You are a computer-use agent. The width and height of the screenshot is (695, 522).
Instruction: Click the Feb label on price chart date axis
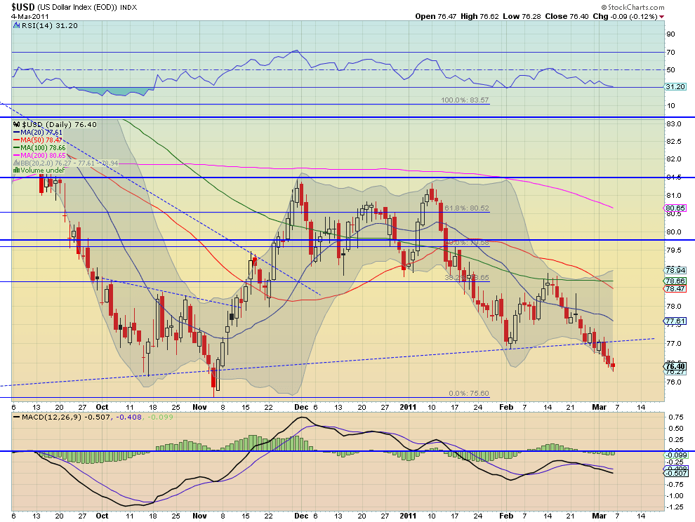[x=506, y=407]
